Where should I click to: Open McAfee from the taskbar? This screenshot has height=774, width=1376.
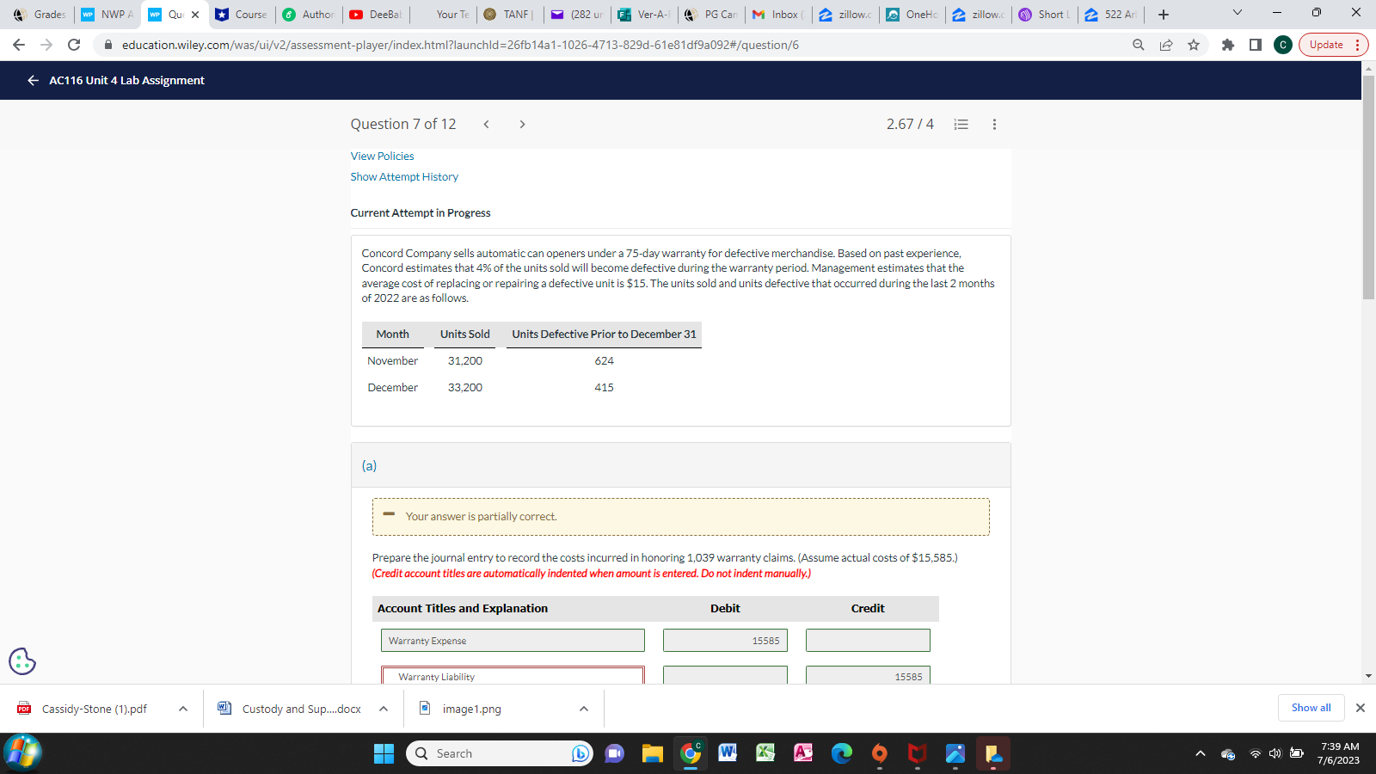pos(917,753)
